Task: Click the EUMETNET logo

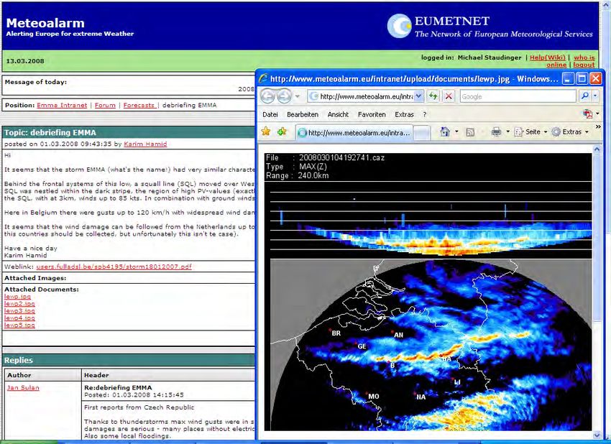Action: pos(490,26)
